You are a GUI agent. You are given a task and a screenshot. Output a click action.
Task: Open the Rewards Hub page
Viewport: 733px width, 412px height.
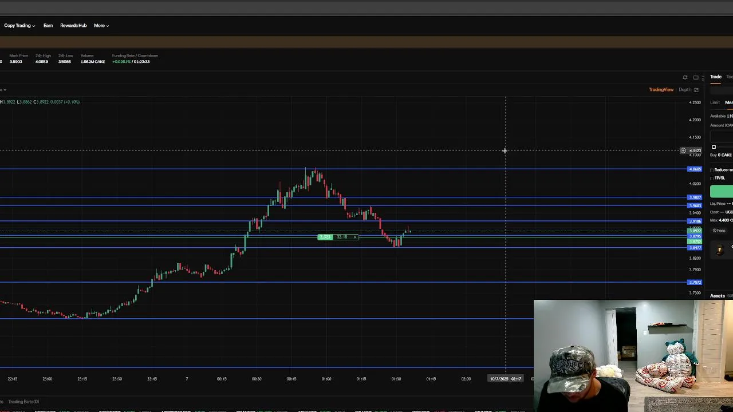click(x=73, y=25)
